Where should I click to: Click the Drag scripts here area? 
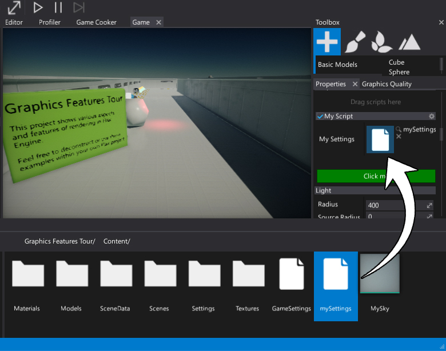click(376, 102)
